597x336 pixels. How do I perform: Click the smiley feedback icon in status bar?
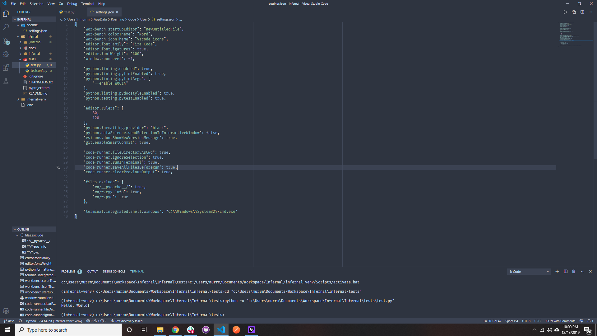tap(581, 321)
